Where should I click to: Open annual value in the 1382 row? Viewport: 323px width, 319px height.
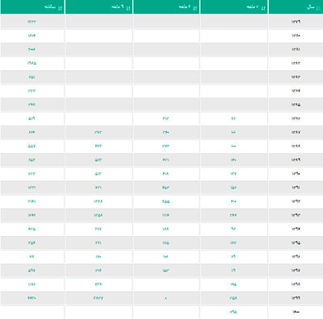[31, 63]
